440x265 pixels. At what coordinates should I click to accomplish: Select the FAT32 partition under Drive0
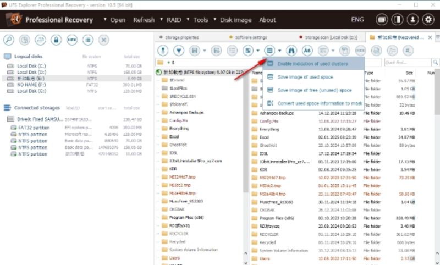[77, 128]
